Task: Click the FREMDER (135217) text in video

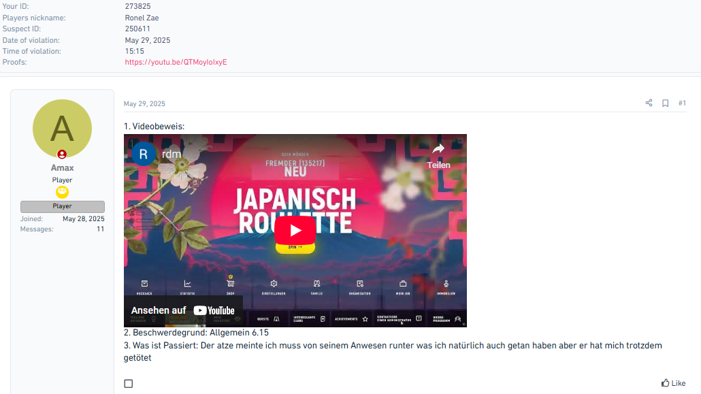Action: pos(295,163)
